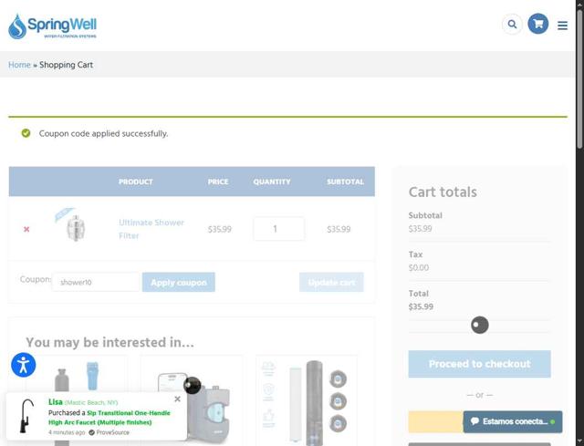Open the SpringWell logo homepage
Viewport: 584px width, 446px height.
[52, 26]
